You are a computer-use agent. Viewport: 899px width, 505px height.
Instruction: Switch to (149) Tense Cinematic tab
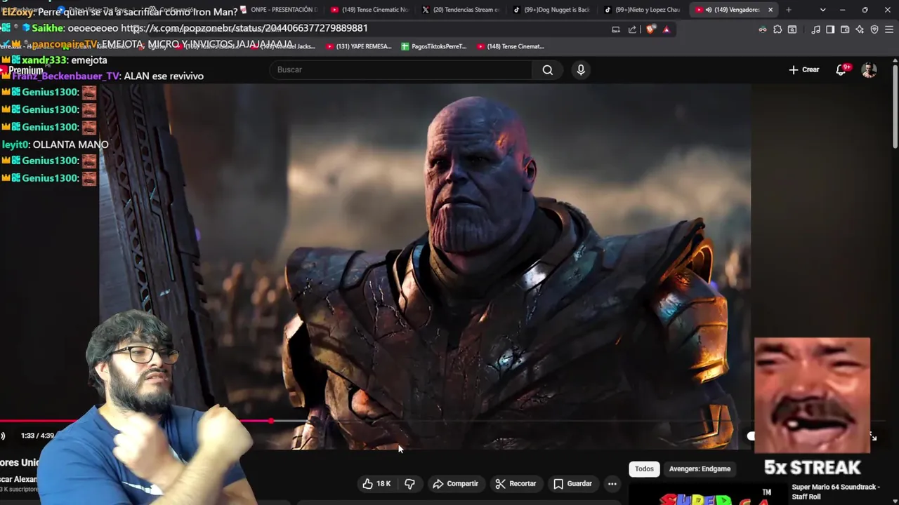click(x=369, y=10)
